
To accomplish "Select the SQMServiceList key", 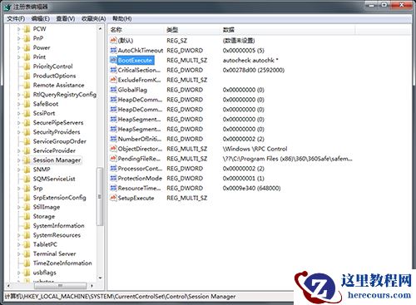I will coord(54,179).
